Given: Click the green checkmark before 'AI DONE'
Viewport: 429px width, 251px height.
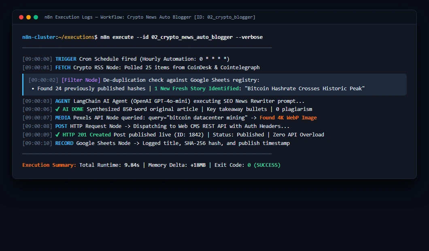Looking at the screenshot, I should click(x=57, y=109).
